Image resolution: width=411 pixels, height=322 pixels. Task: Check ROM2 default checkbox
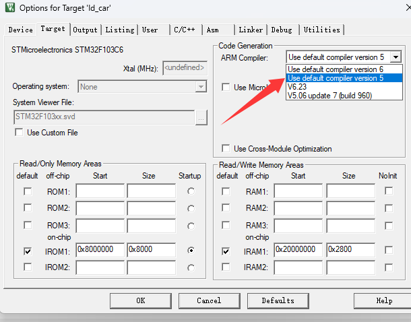(28, 207)
